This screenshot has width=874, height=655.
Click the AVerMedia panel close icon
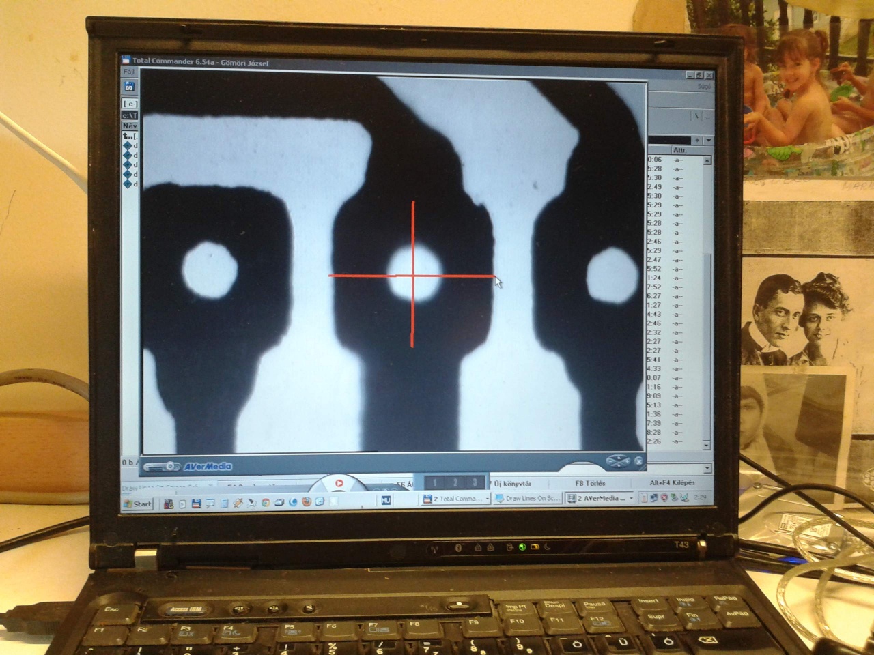coord(638,462)
